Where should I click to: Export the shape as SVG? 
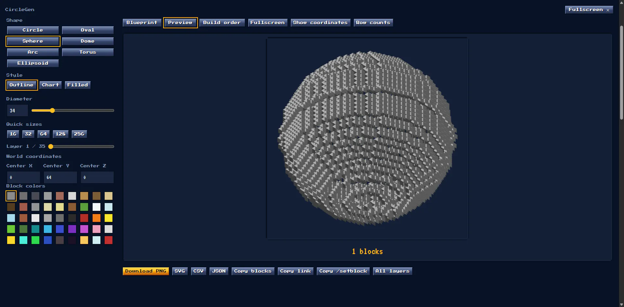(180, 271)
